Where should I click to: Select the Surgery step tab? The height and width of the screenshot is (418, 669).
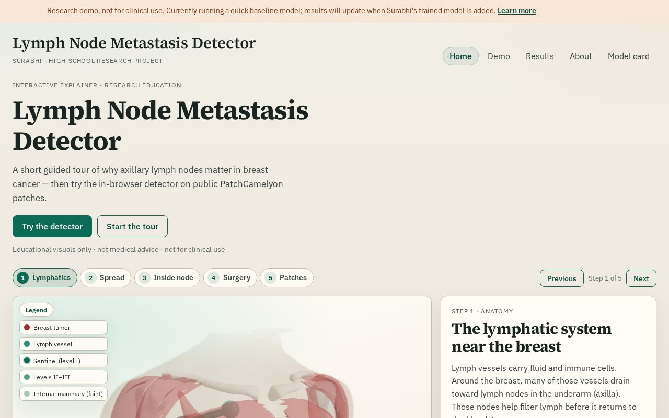point(230,277)
